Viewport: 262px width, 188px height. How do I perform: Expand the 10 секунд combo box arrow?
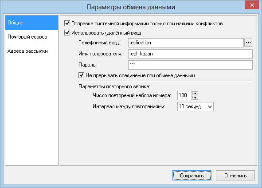[210, 106]
